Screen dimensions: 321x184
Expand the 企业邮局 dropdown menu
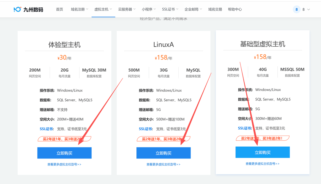(193, 10)
